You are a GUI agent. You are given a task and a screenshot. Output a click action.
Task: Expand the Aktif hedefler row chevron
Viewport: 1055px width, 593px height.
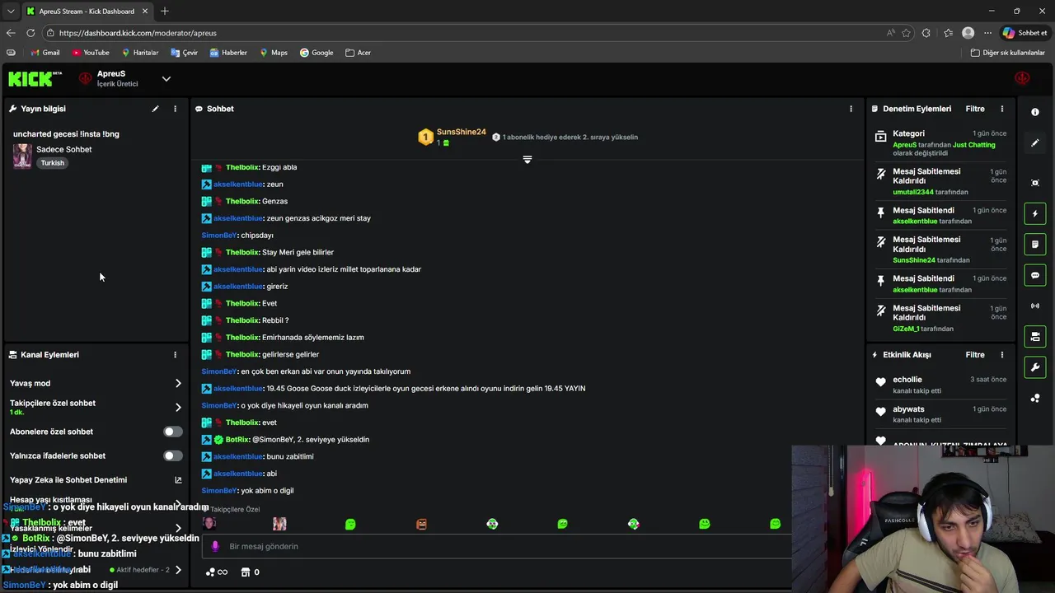coord(178,570)
